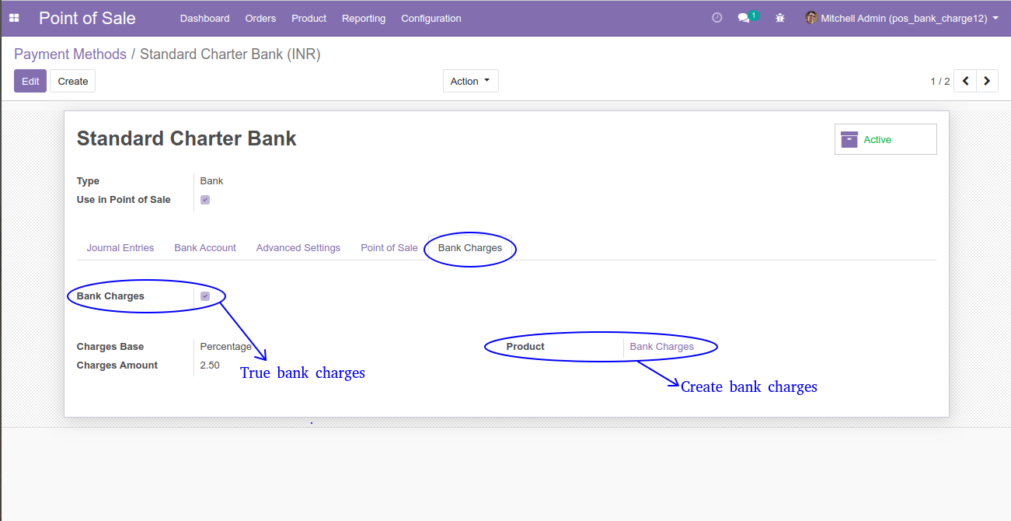Image resolution: width=1011 pixels, height=521 pixels.
Task: Open the Orders menu
Action: tap(260, 18)
